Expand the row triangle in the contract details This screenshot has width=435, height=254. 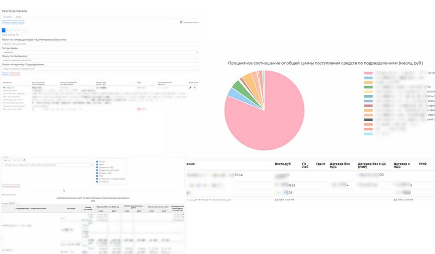33,103
